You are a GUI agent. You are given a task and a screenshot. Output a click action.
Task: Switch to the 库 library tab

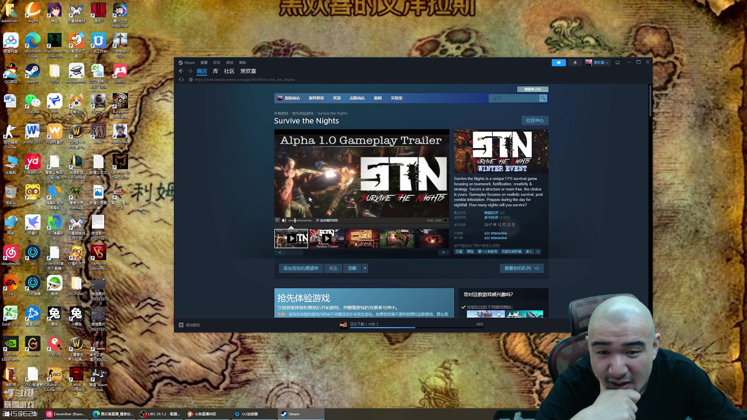[x=216, y=71]
